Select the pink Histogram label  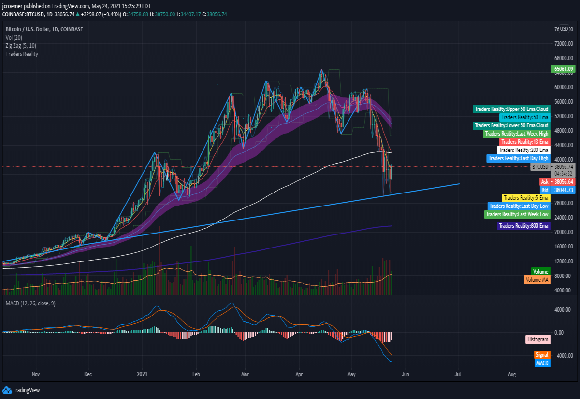coord(537,339)
